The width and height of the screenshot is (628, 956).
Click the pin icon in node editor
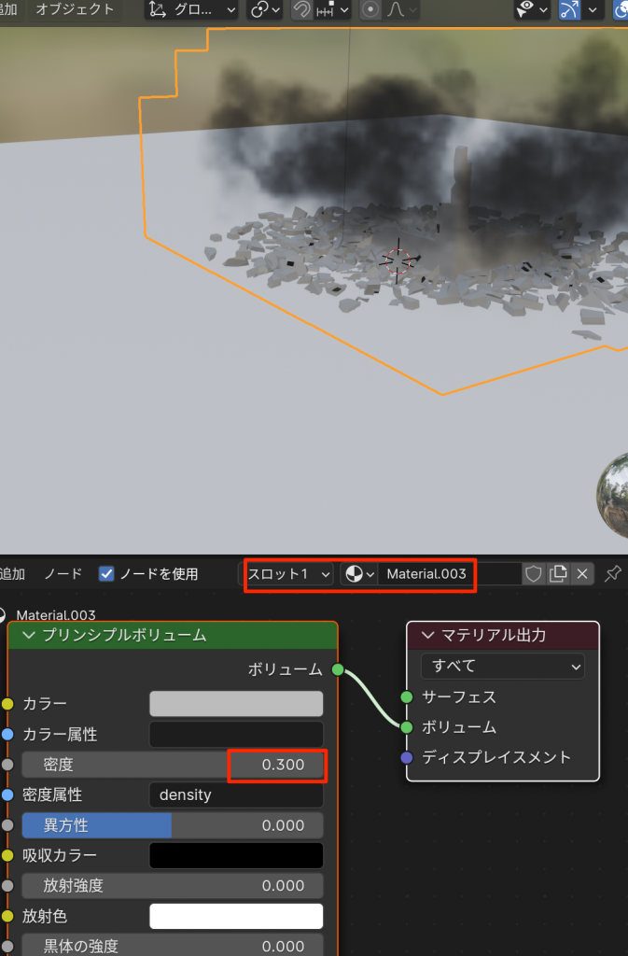pos(613,573)
